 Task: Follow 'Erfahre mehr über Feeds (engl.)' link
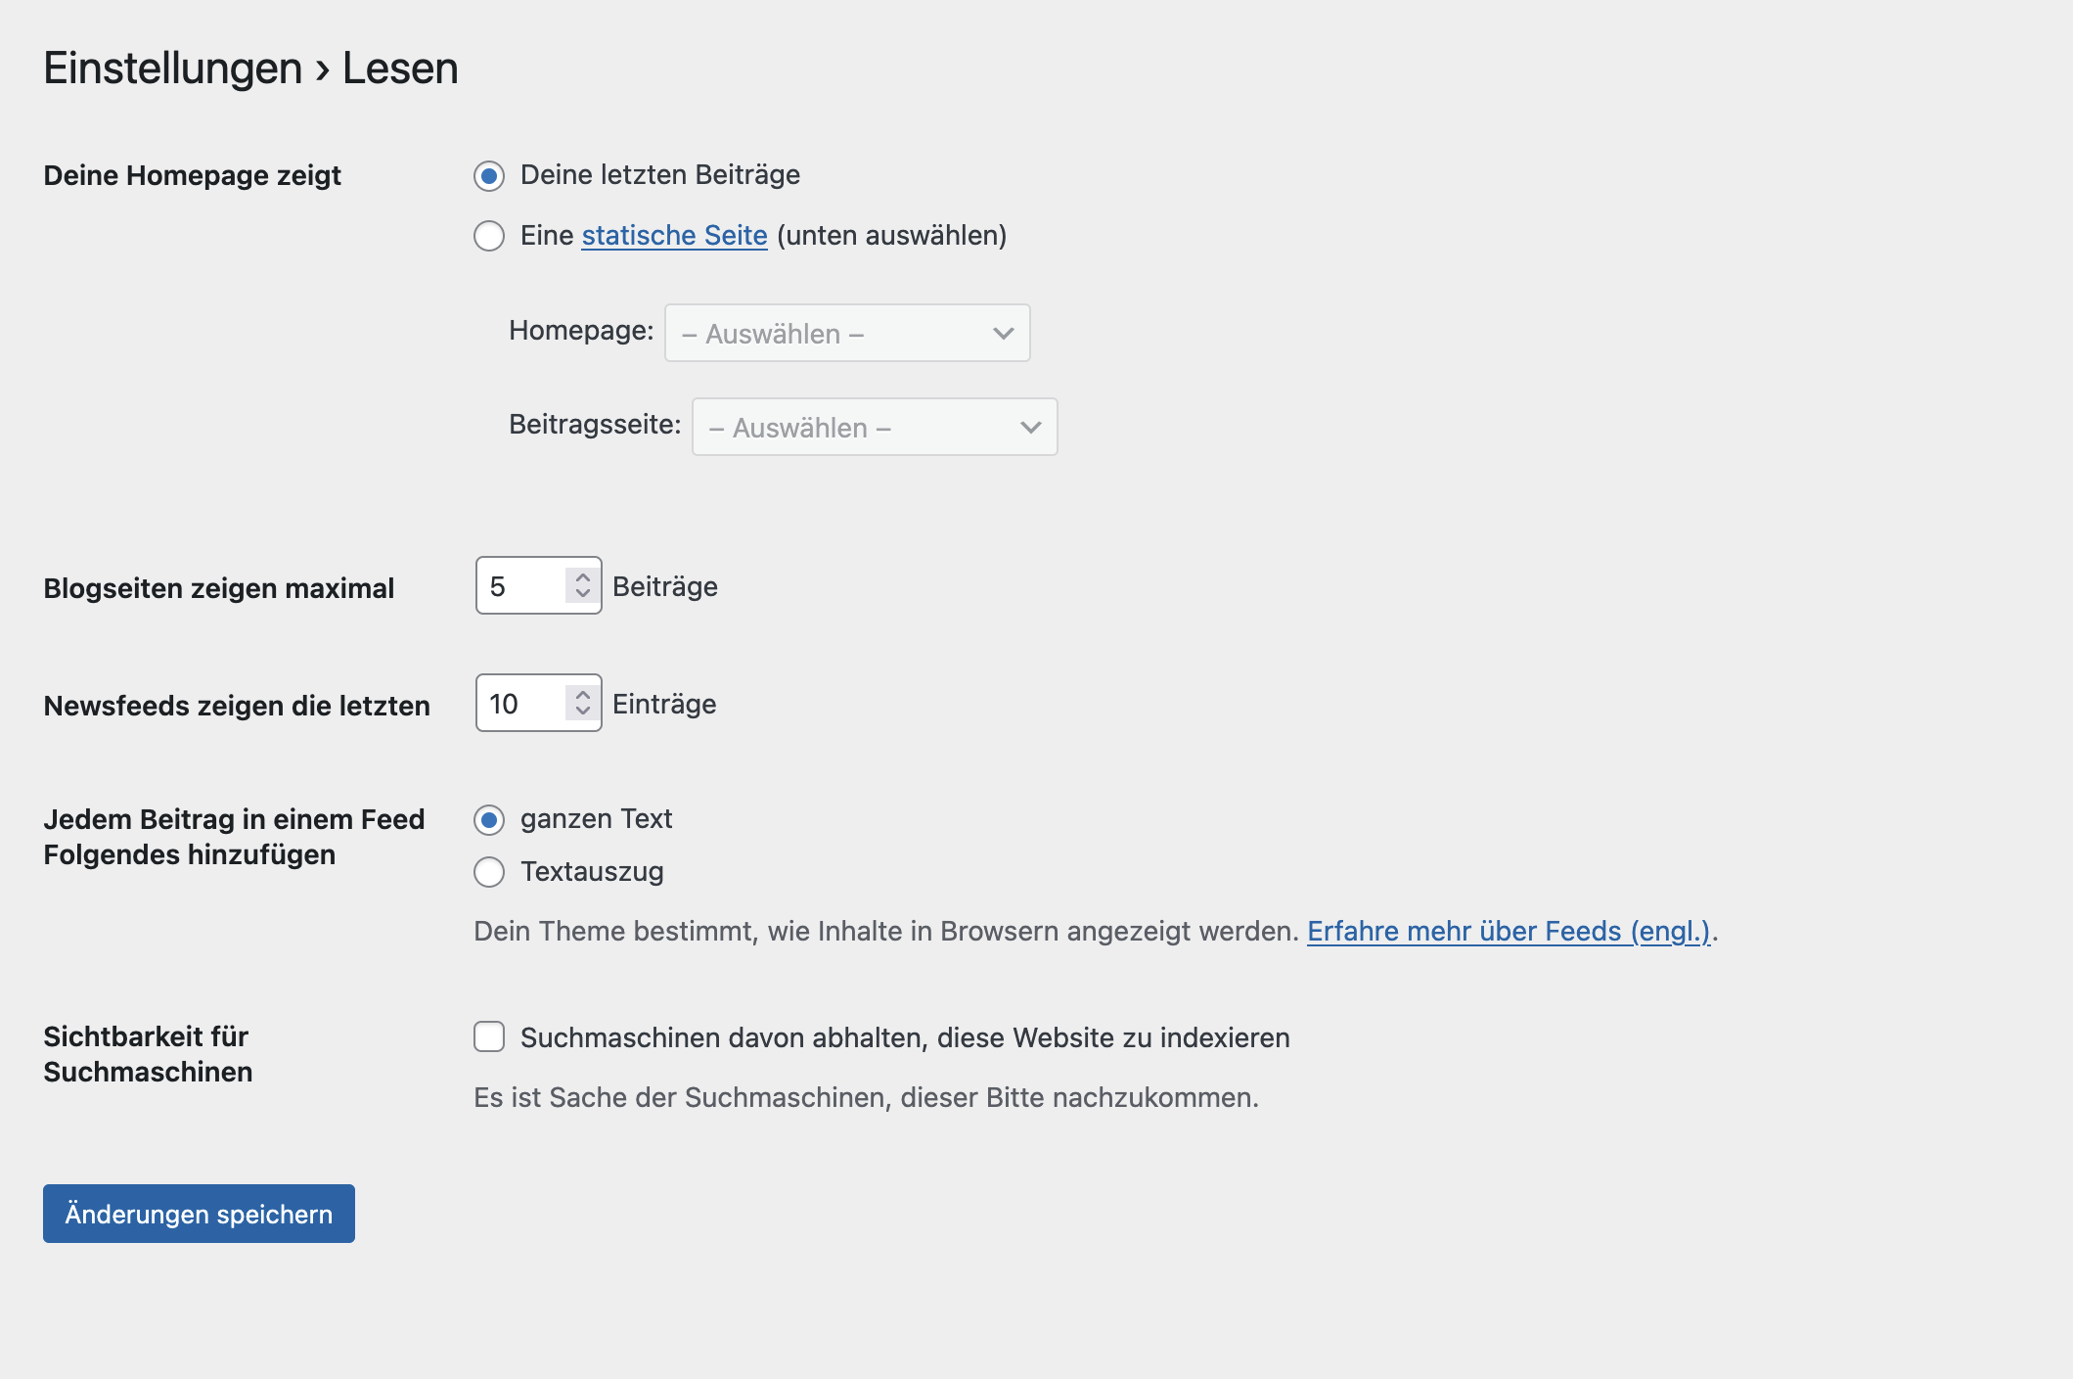(1508, 931)
